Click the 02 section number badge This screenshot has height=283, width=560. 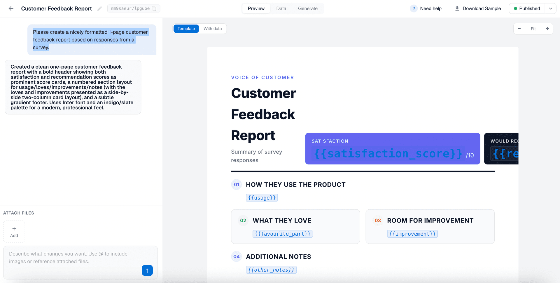[x=243, y=221]
